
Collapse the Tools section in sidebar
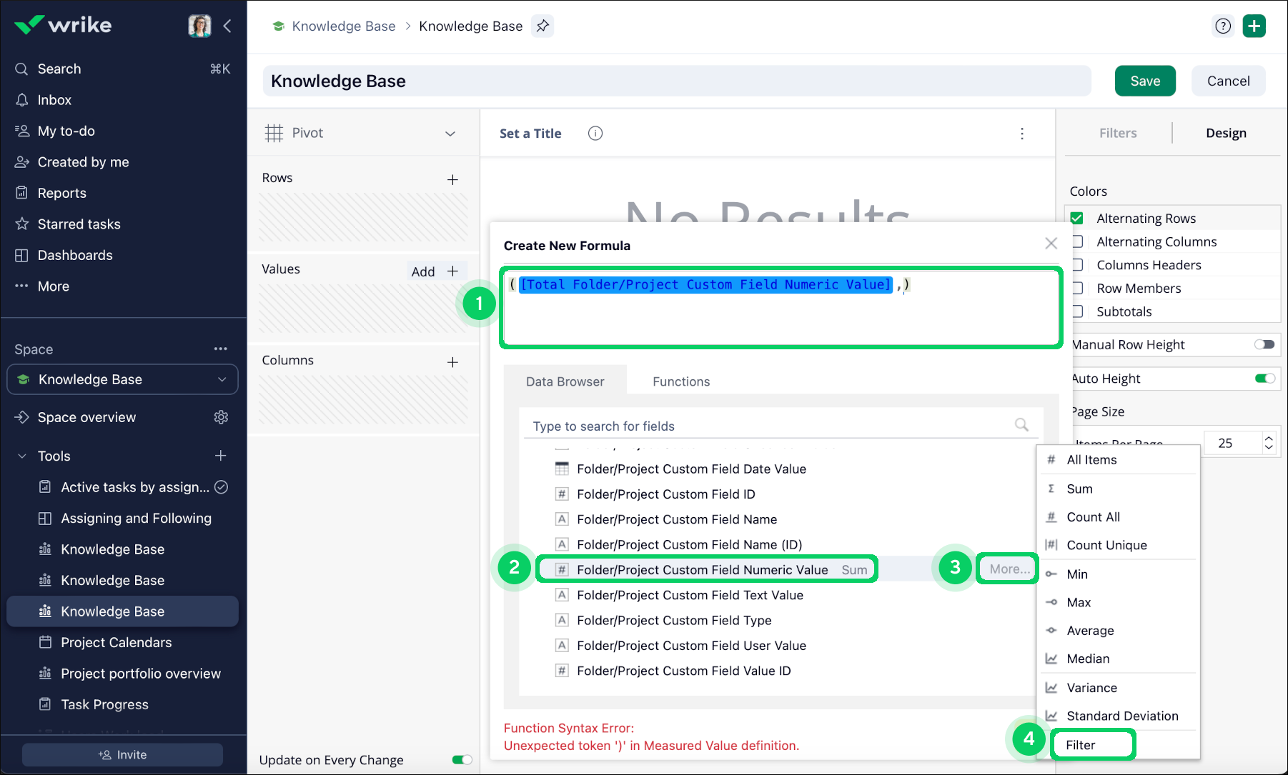click(x=22, y=456)
